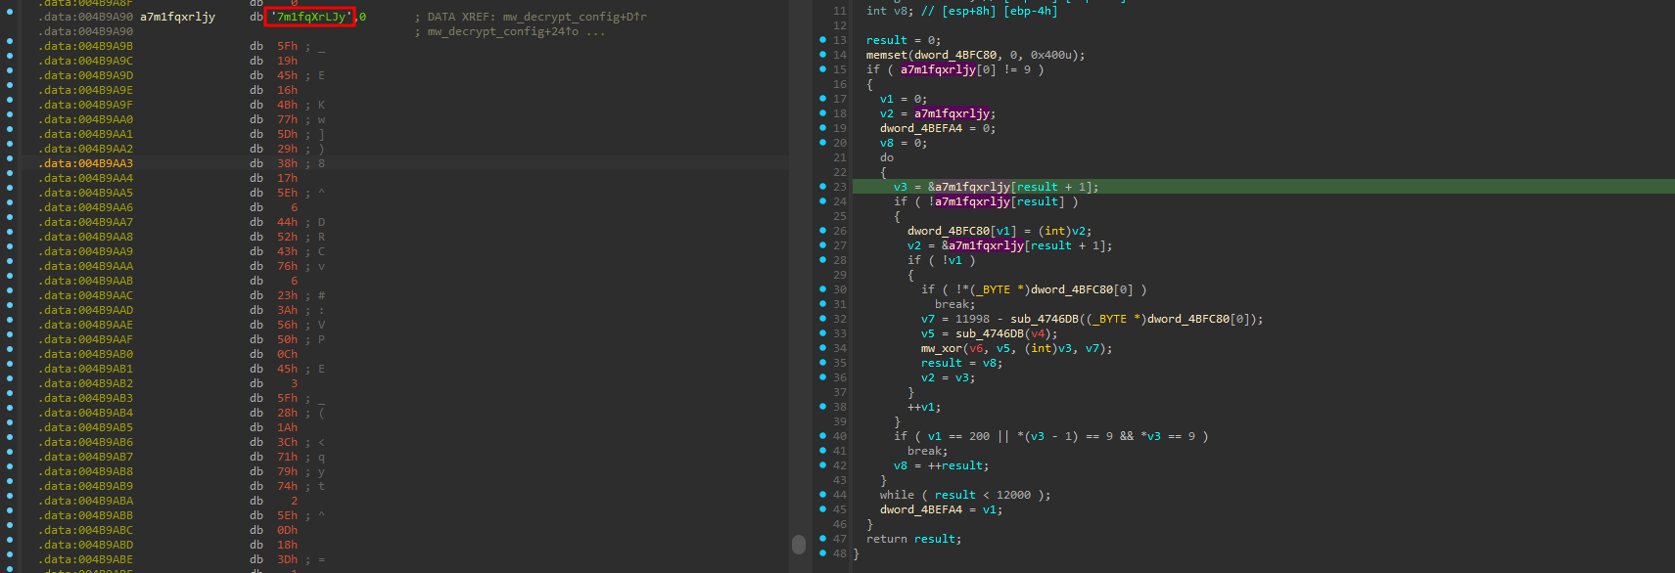Click the breakpoint dot on line 23
This screenshot has width=1675, height=573.
pyautogui.click(x=822, y=187)
